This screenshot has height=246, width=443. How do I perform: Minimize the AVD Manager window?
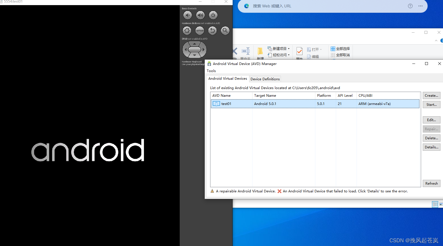tap(414, 64)
